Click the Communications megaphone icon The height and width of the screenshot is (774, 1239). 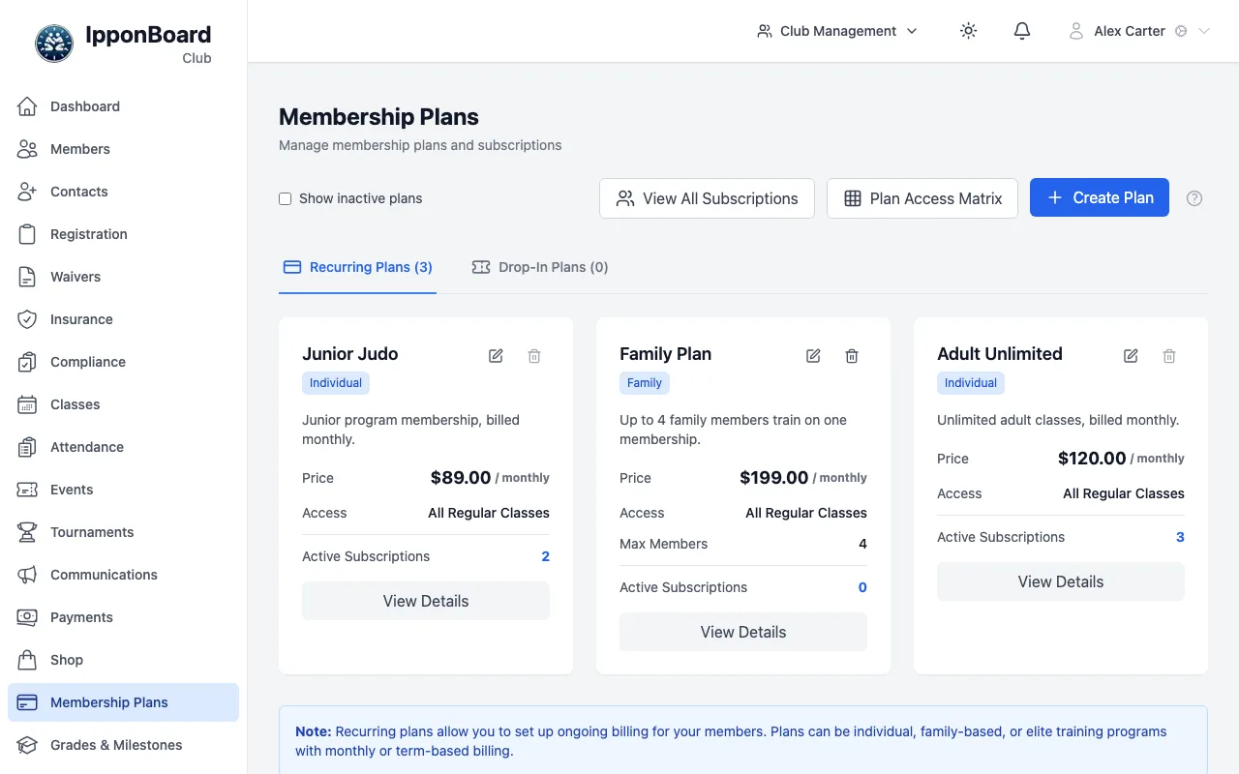(x=27, y=575)
